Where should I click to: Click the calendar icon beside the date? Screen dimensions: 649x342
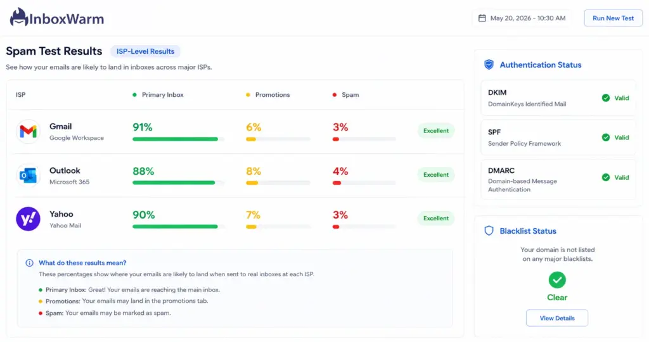click(x=482, y=18)
